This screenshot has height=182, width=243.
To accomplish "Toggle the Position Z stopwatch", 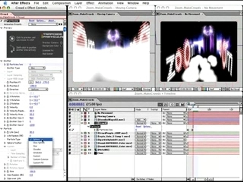I will click(8, 86).
